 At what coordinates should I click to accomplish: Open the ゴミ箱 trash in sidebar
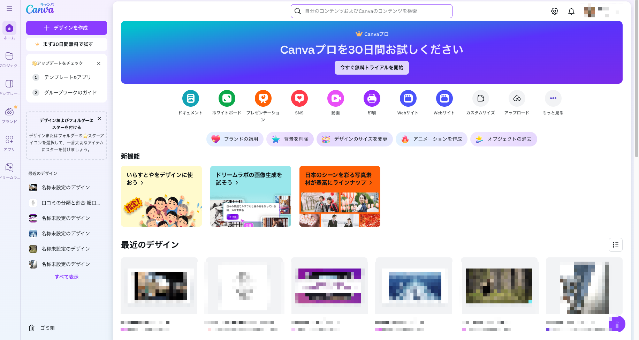pyautogui.click(x=42, y=328)
